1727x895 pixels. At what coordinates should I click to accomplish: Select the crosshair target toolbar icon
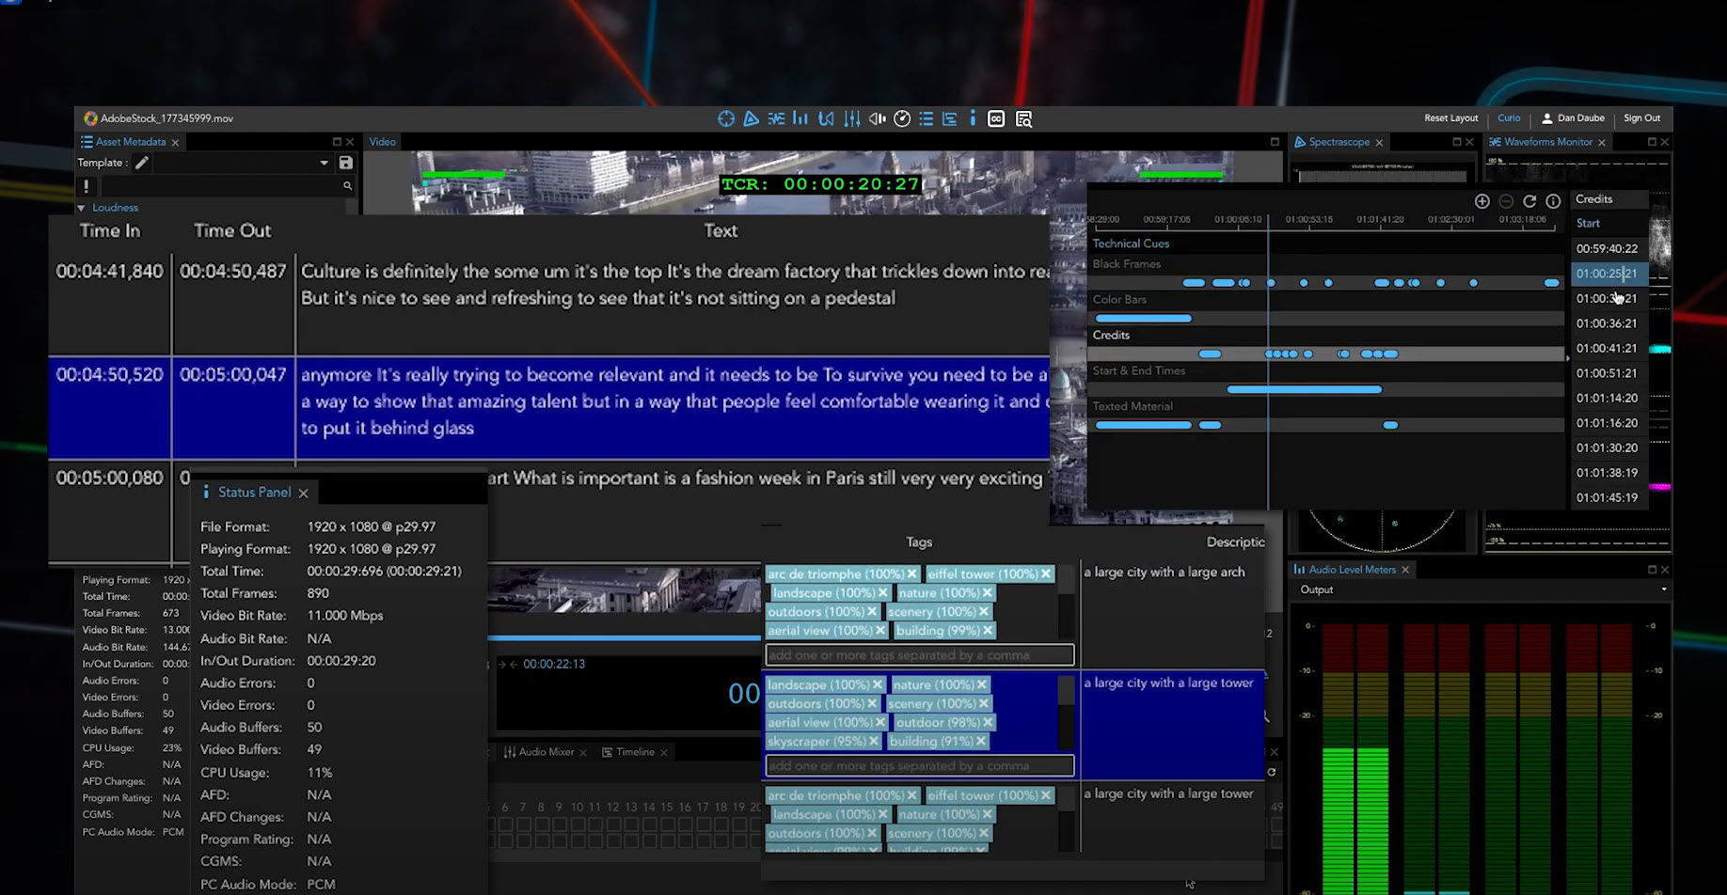point(726,118)
